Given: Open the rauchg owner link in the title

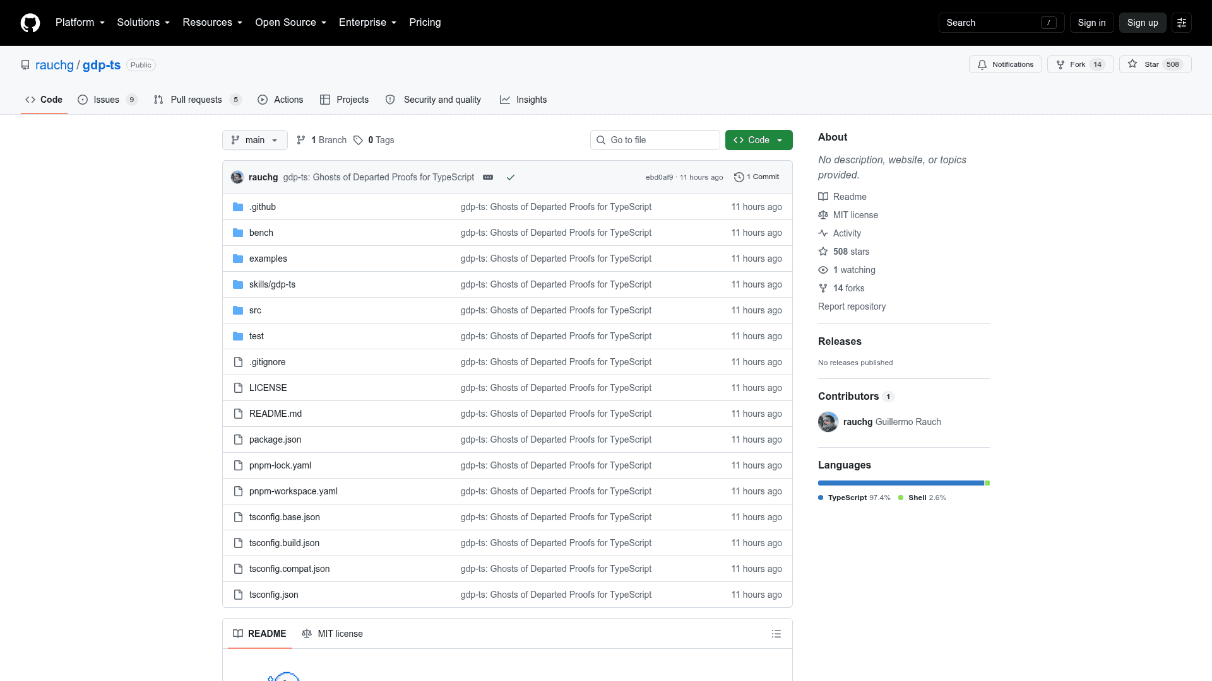Looking at the screenshot, I should (x=54, y=65).
